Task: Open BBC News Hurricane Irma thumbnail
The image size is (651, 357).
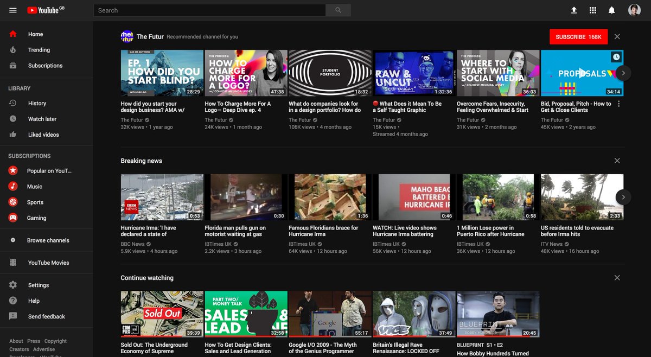Action: [162, 197]
